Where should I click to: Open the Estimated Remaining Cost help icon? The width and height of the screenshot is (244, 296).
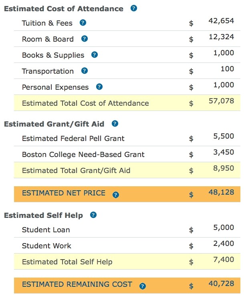(x=142, y=286)
